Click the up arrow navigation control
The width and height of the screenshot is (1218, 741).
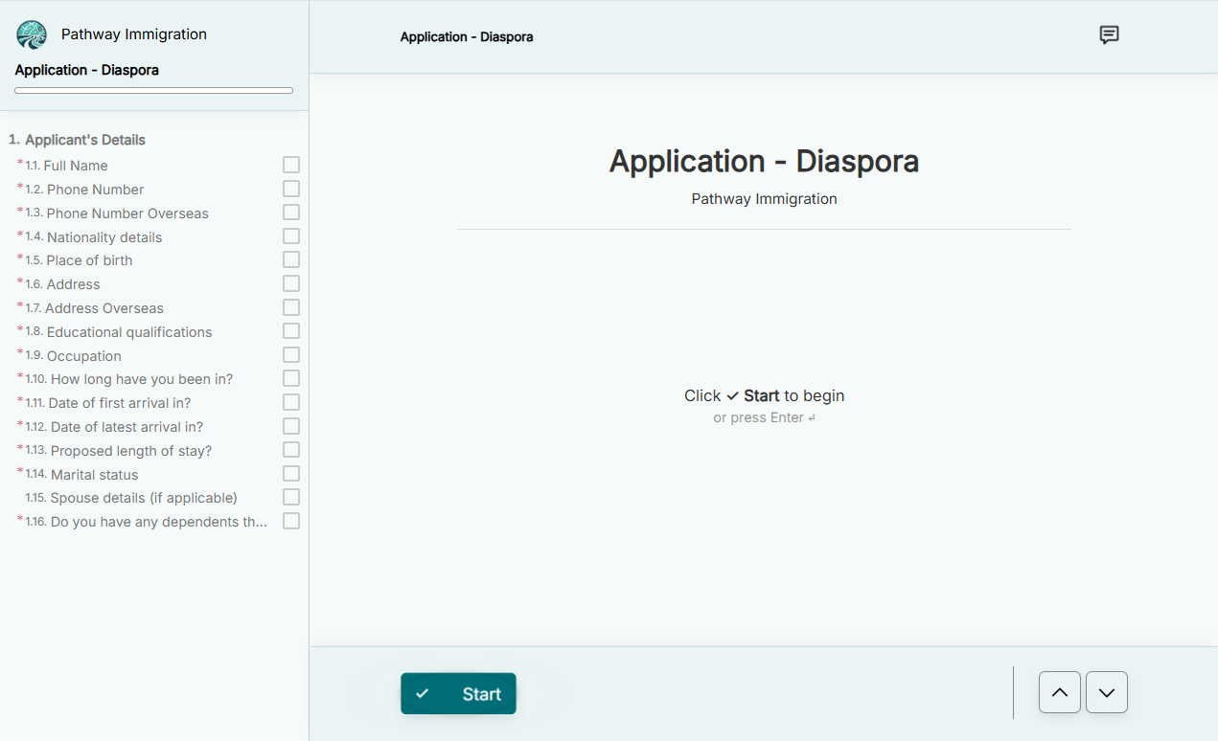tap(1059, 691)
